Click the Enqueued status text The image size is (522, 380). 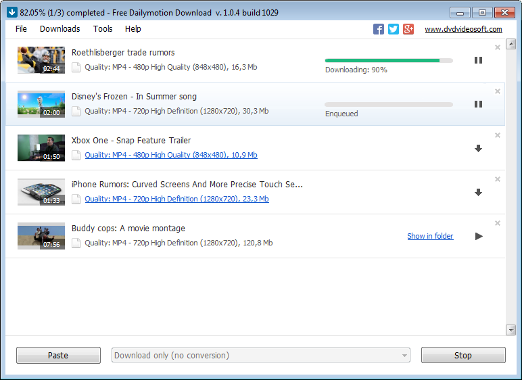point(341,114)
